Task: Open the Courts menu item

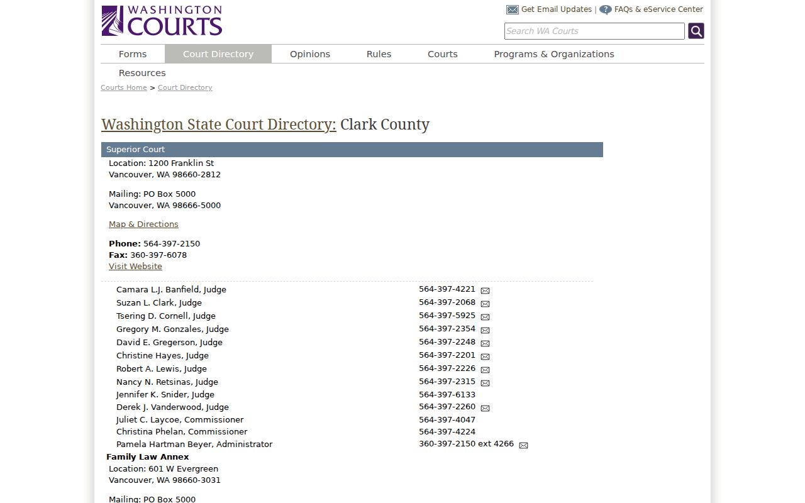Action: coord(443,54)
